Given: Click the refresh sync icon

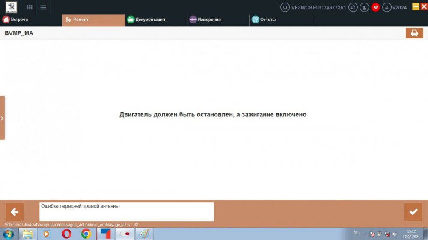Looking at the screenshot, I should (353, 7).
